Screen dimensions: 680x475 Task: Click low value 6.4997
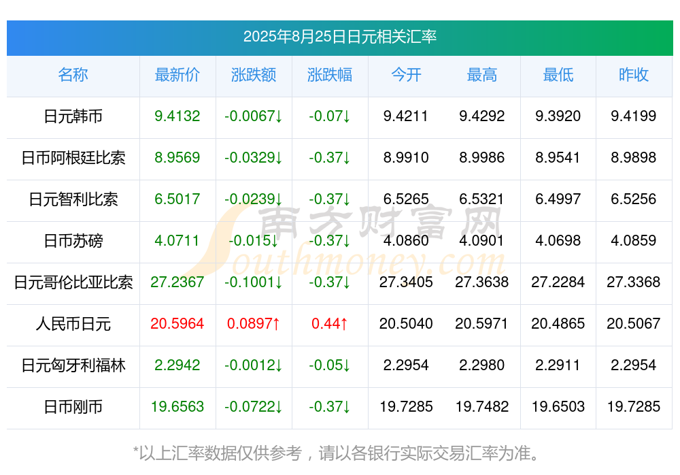[558, 199]
